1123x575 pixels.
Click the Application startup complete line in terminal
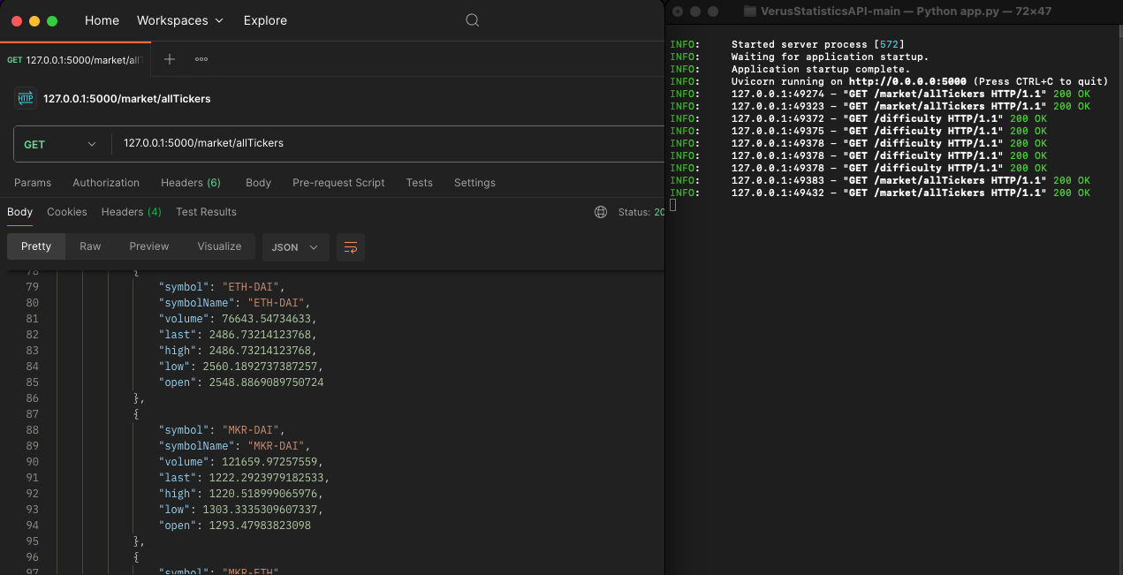pyautogui.click(x=790, y=69)
